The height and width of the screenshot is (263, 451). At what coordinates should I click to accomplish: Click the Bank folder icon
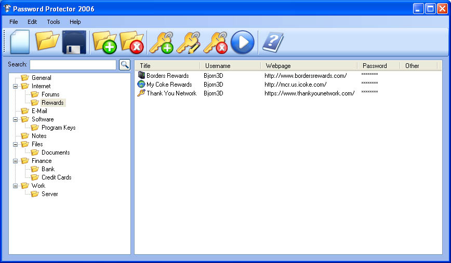[x=35, y=169]
